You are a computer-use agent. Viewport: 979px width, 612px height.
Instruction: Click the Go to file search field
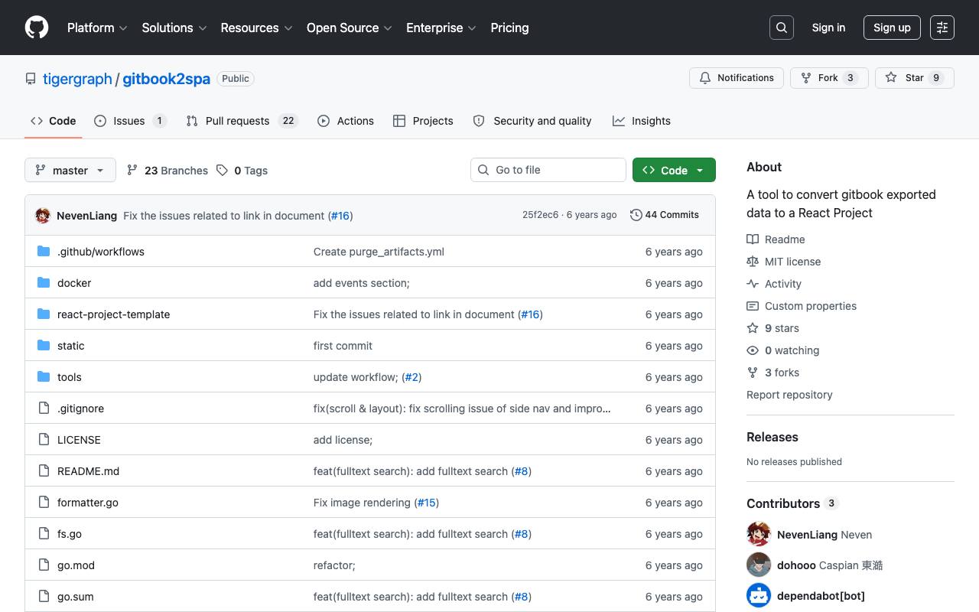[548, 170]
